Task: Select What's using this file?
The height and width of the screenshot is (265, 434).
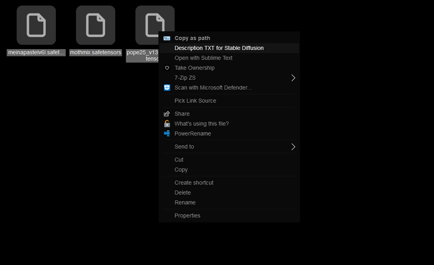Action: [229, 124]
